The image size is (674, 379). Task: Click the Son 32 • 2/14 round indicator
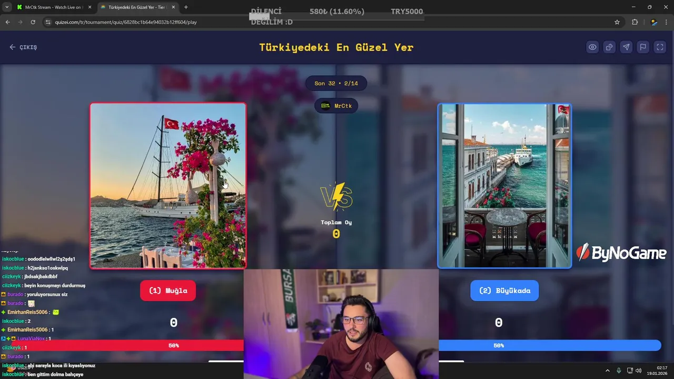point(336,83)
